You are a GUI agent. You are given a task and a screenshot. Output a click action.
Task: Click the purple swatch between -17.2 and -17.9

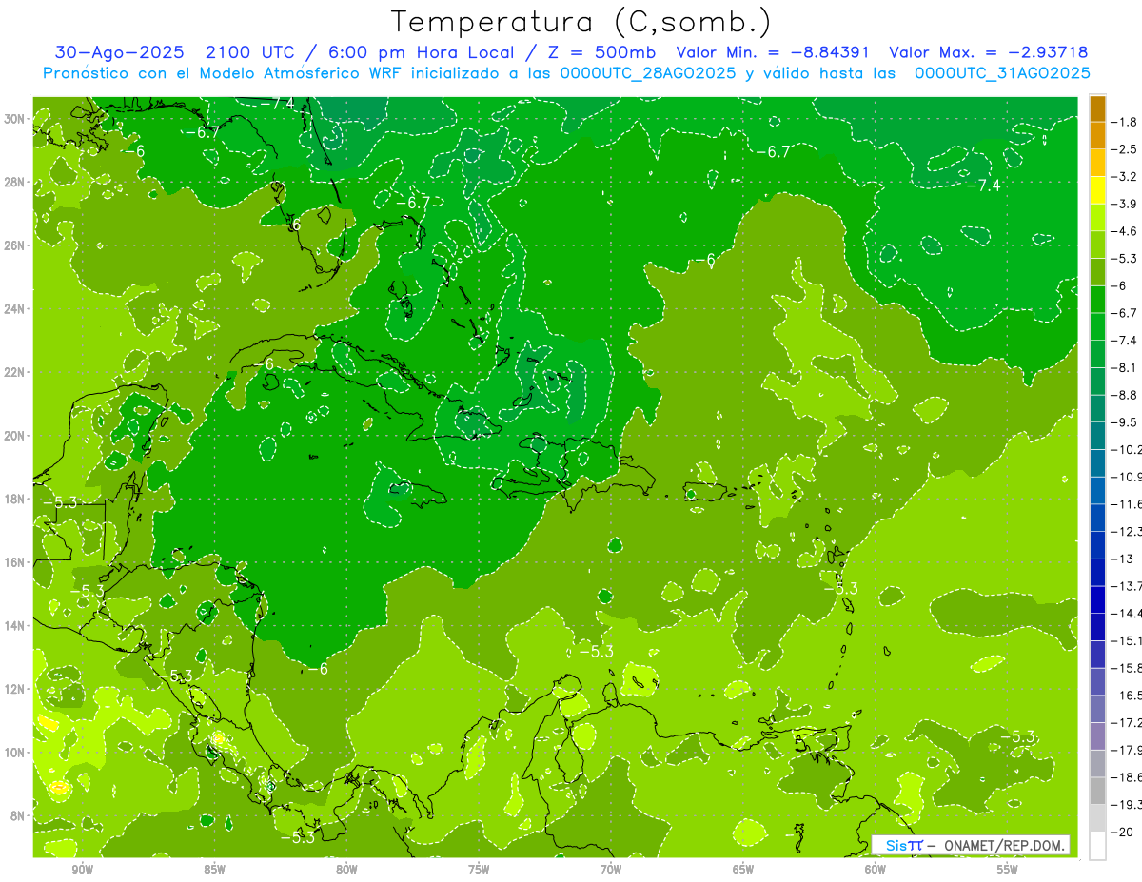(x=1097, y=736)
